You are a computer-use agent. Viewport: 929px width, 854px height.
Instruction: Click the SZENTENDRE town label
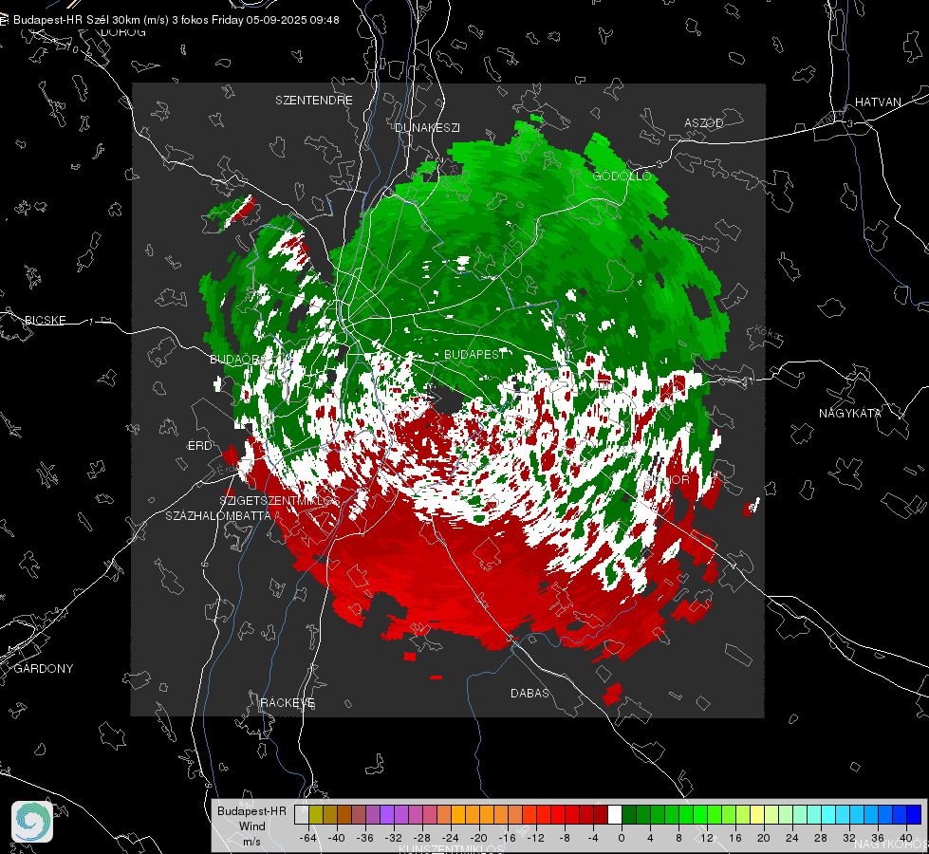pos(314,101)
